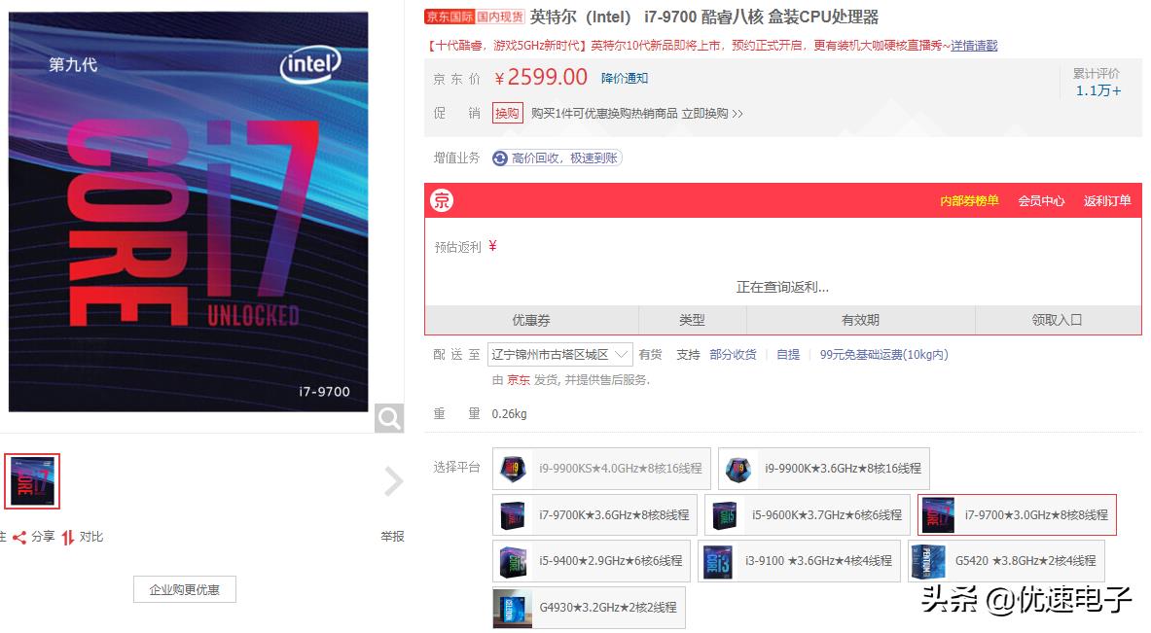Click 降价通知 price alert link
This screenshot has width=1151, height=633.
pyautogui.click(x=625, y=79)
